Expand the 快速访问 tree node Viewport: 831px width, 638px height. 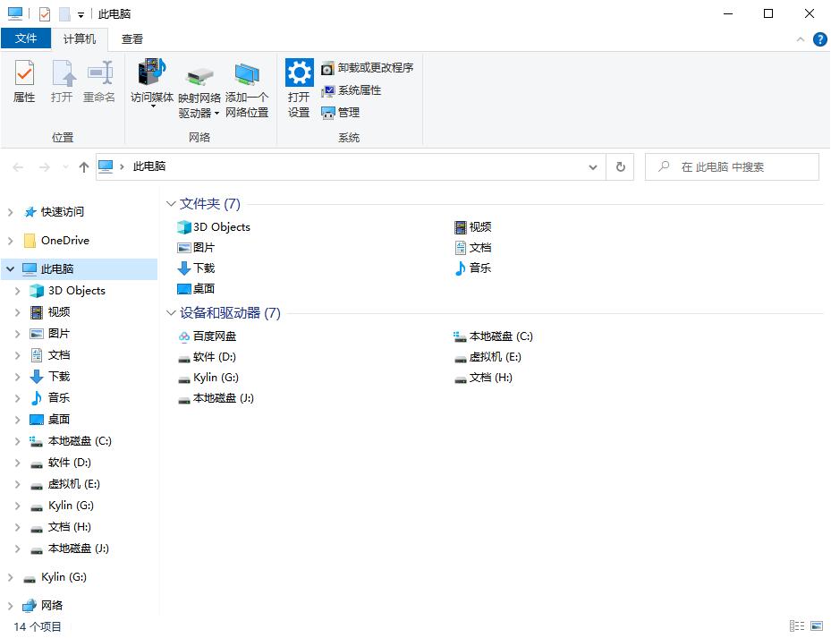click(10, 212)
